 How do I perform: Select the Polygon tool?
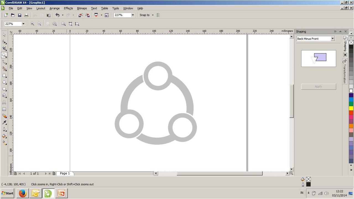pos(4,89)
